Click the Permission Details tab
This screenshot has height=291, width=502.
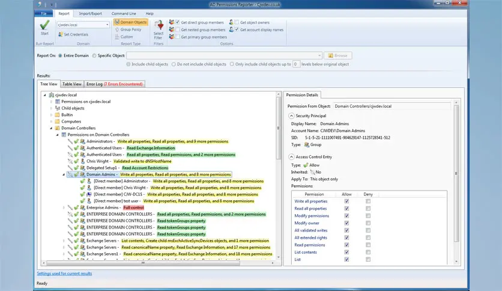[302, 95]
